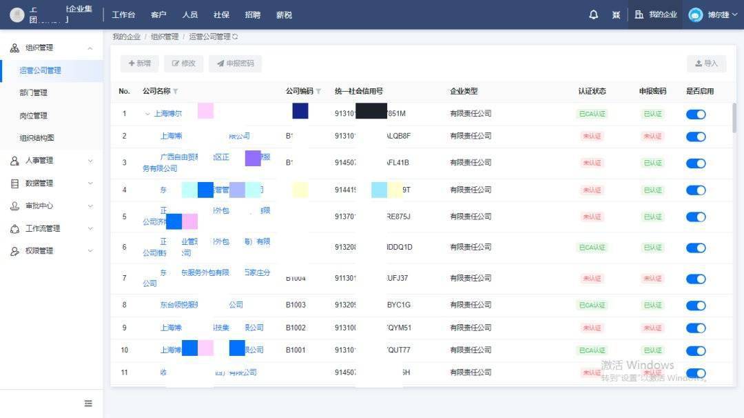Toggle the 是否启用 switch in row 4
The width and height of the screenshot is (744, 418).
tap(696, 190)
